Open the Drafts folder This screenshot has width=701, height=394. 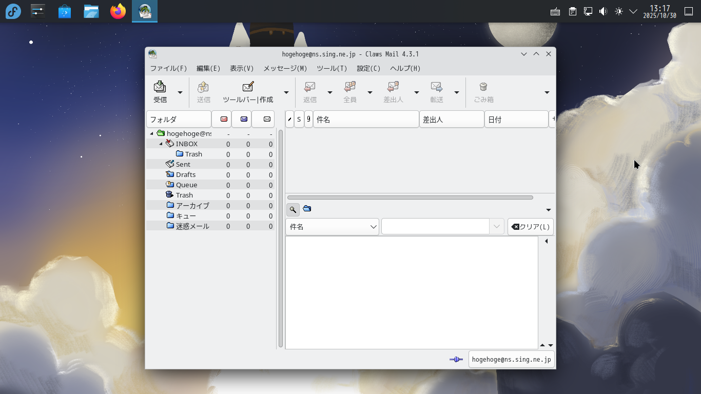(185, 174)
